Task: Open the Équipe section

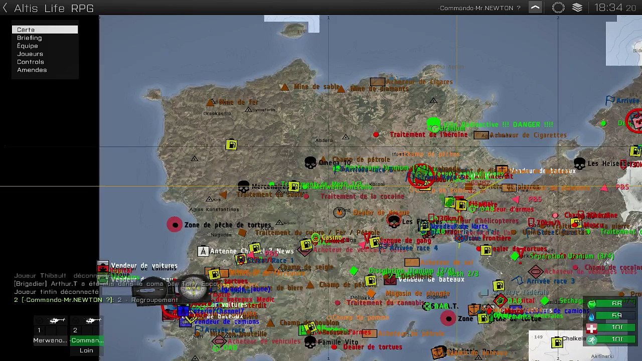Action: point(28,46)
